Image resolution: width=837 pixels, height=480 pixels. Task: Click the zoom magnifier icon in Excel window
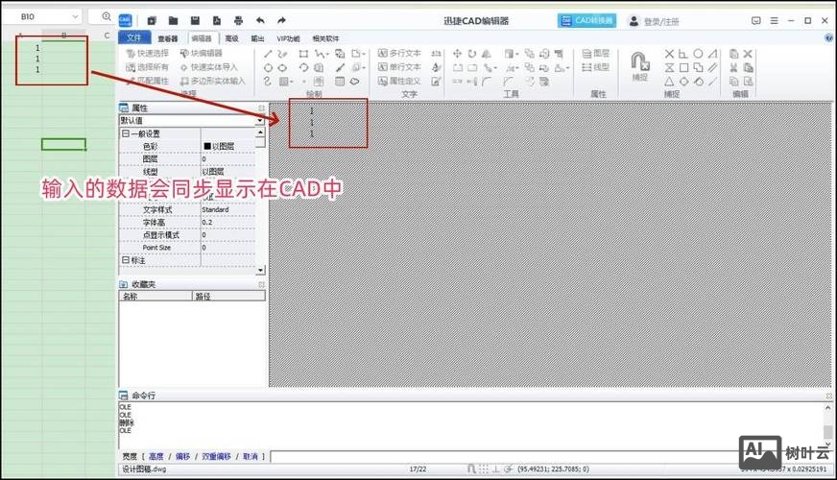107,16
